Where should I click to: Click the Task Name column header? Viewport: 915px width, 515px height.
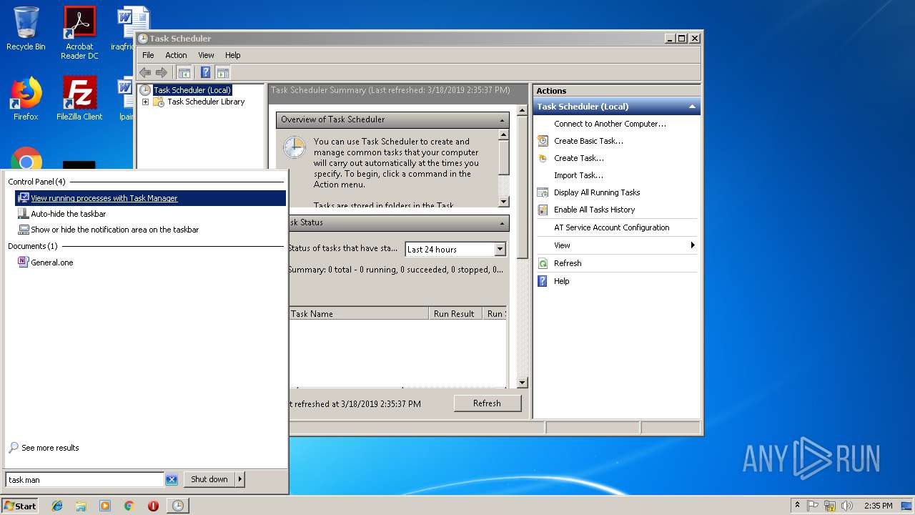(360, 313)
